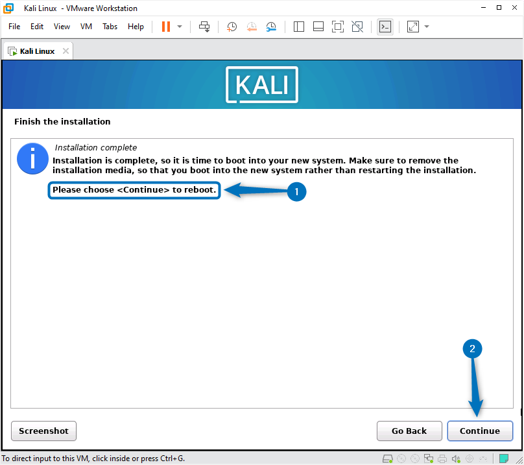
Task: Click the network adapter status icon
Action: 428,458
